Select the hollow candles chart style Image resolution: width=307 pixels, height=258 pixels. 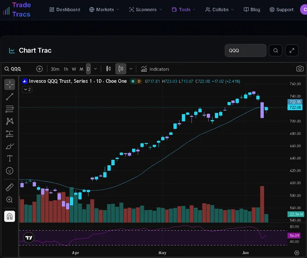(x=121, y=69)
